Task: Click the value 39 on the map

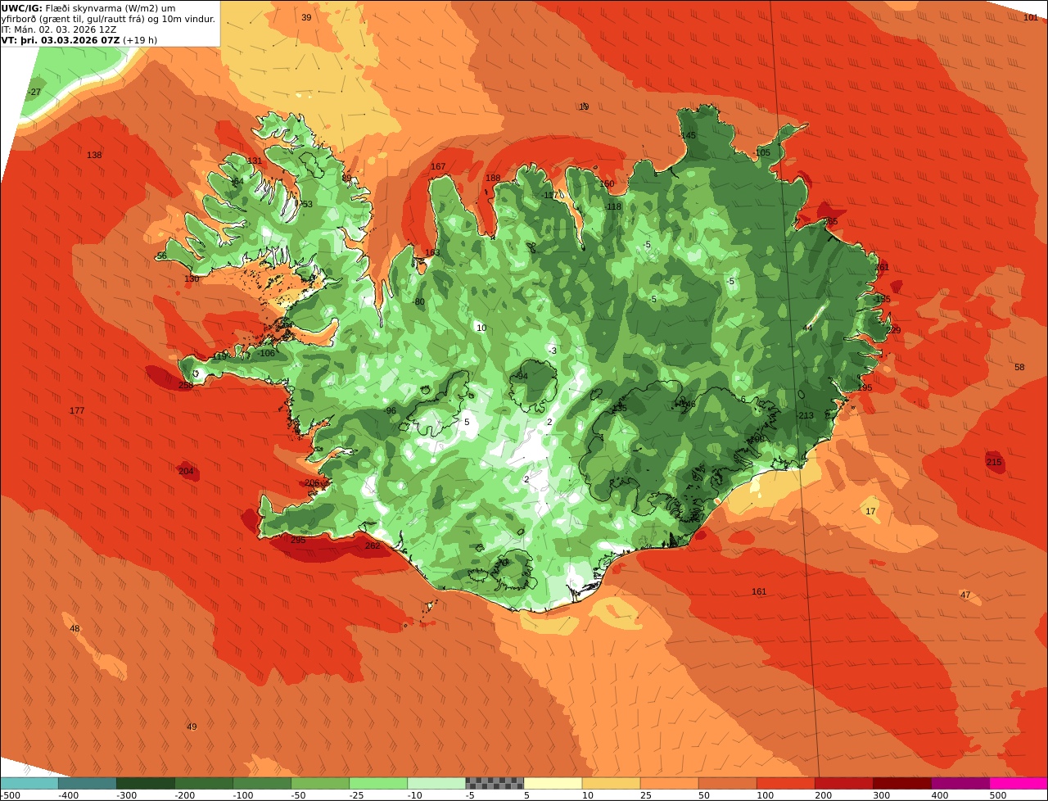Action: [x=306, y=17]
